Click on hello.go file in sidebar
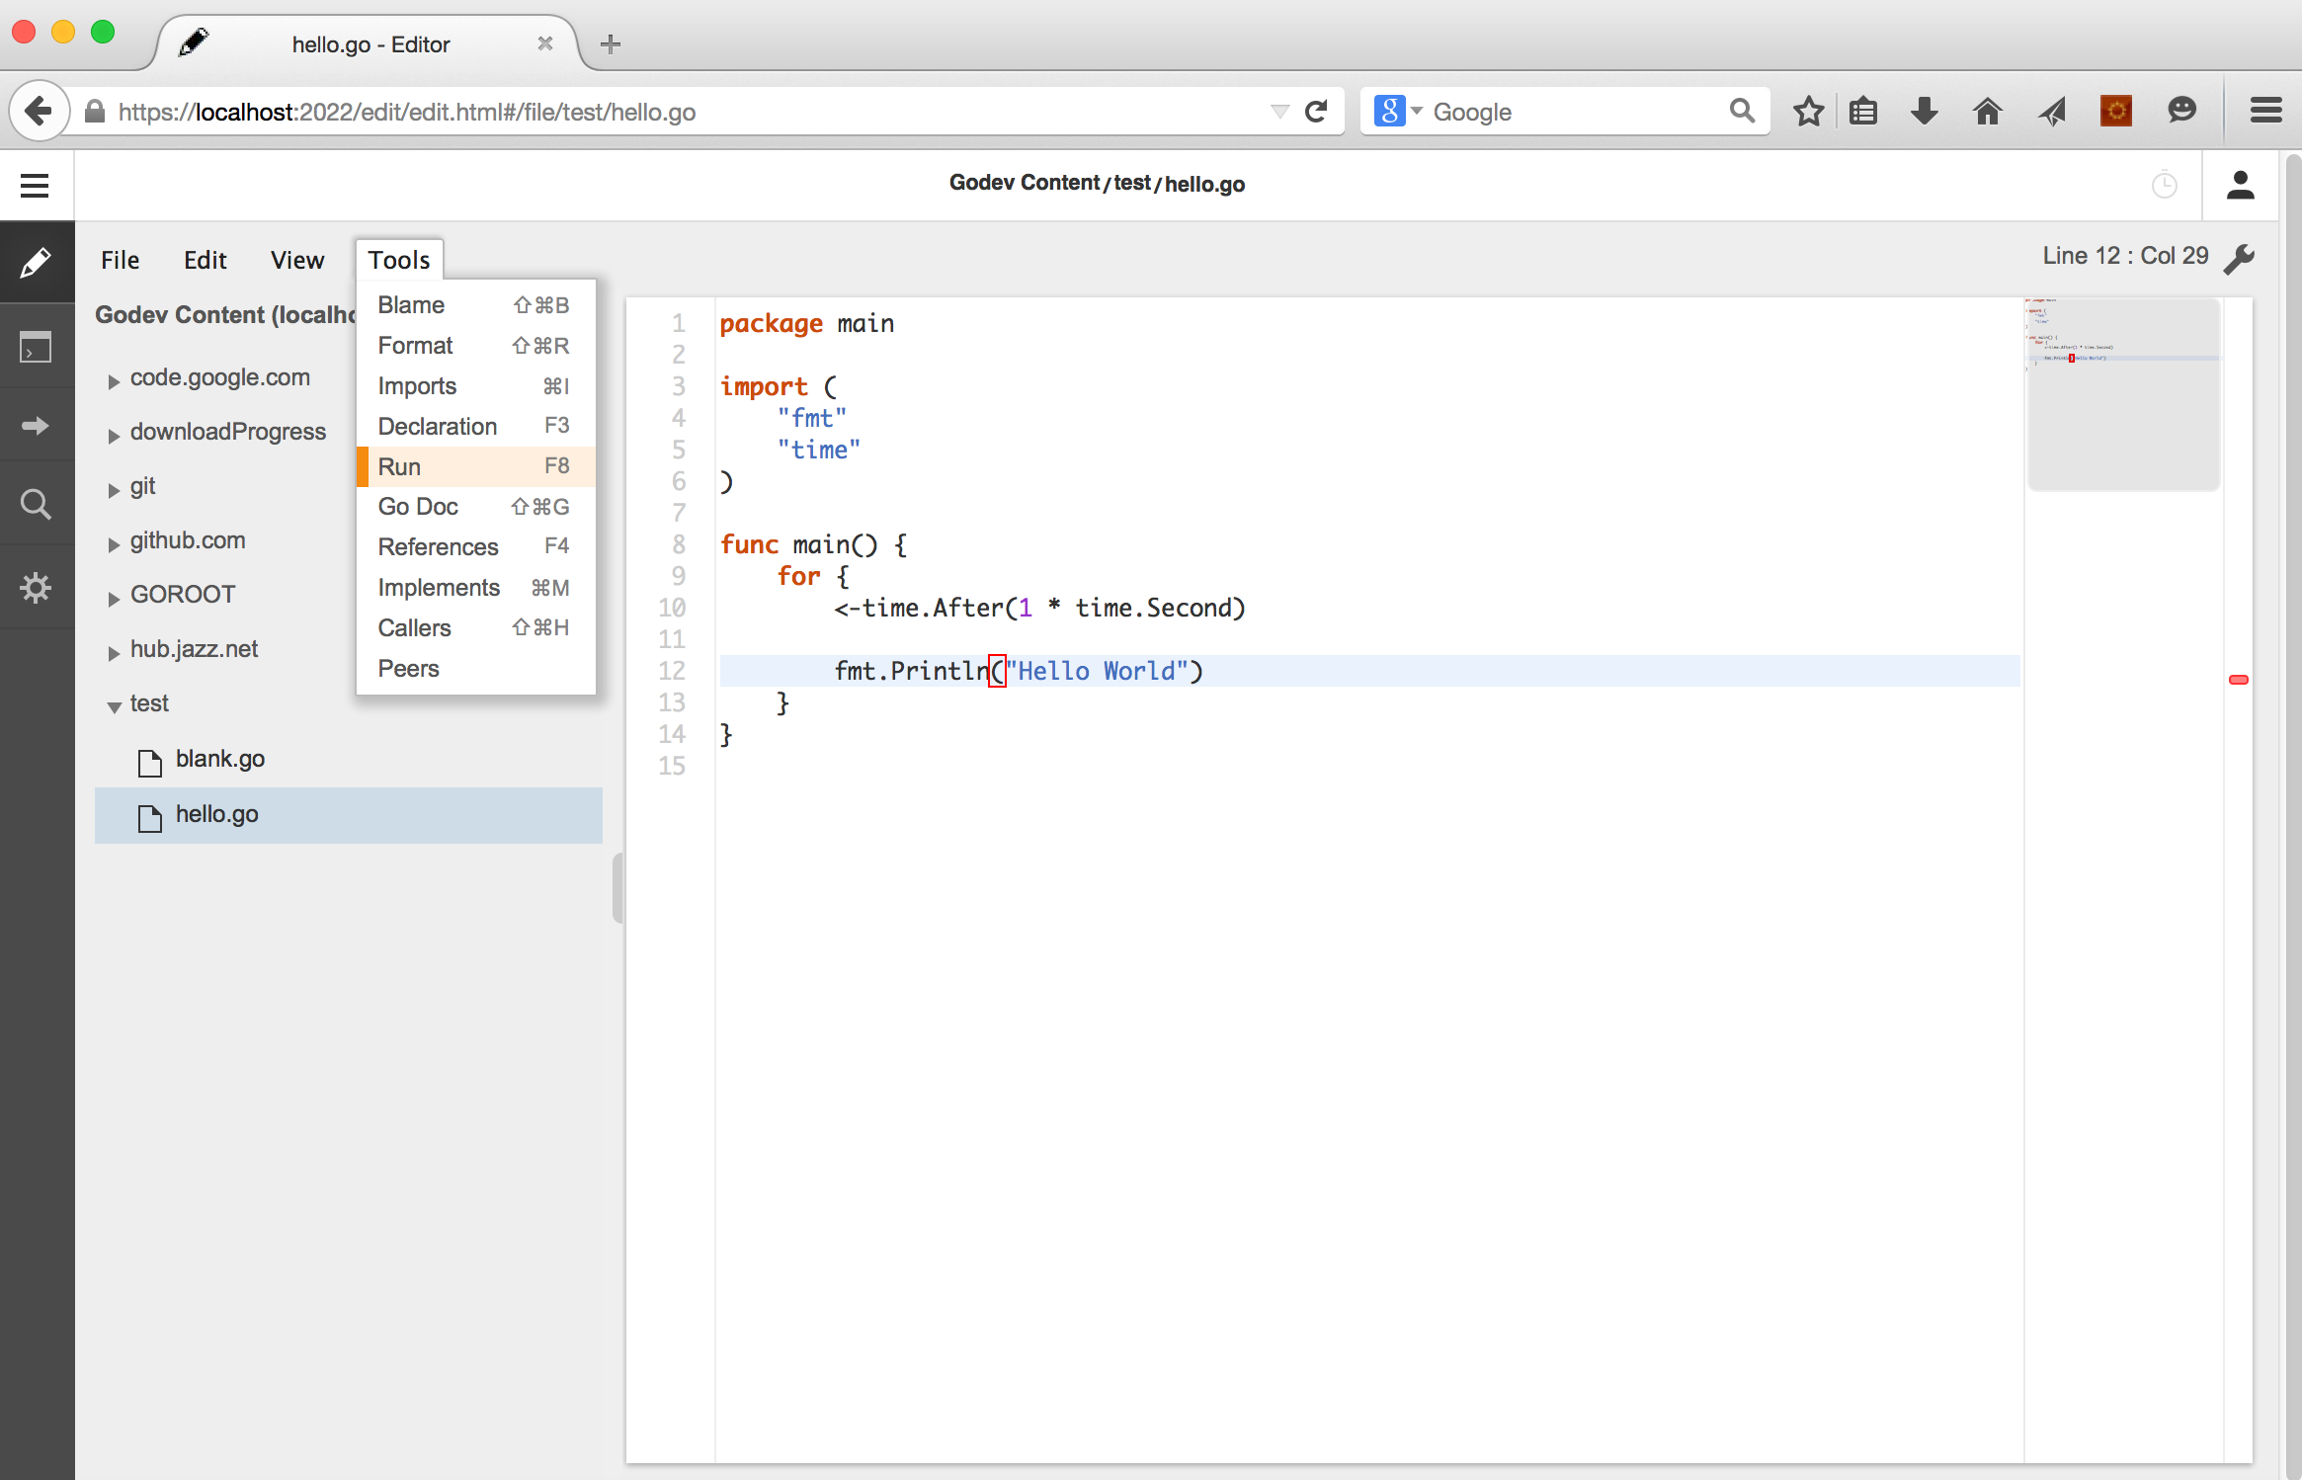 point(214,814)
